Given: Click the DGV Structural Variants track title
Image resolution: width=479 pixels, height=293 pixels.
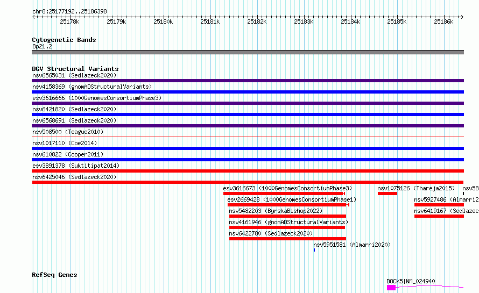Looking at the screenshot, I should pos(75,69).
